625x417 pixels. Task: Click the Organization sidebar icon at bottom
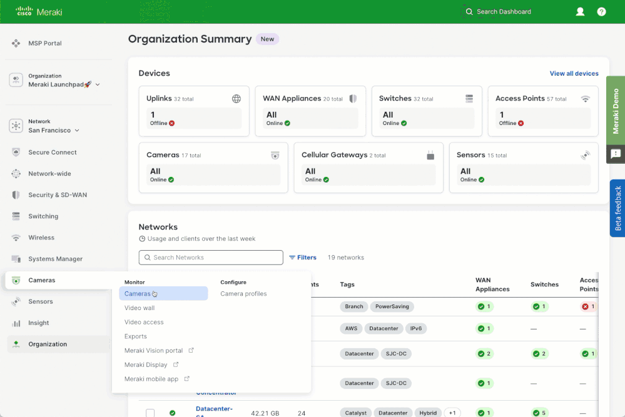pos(16,344)
